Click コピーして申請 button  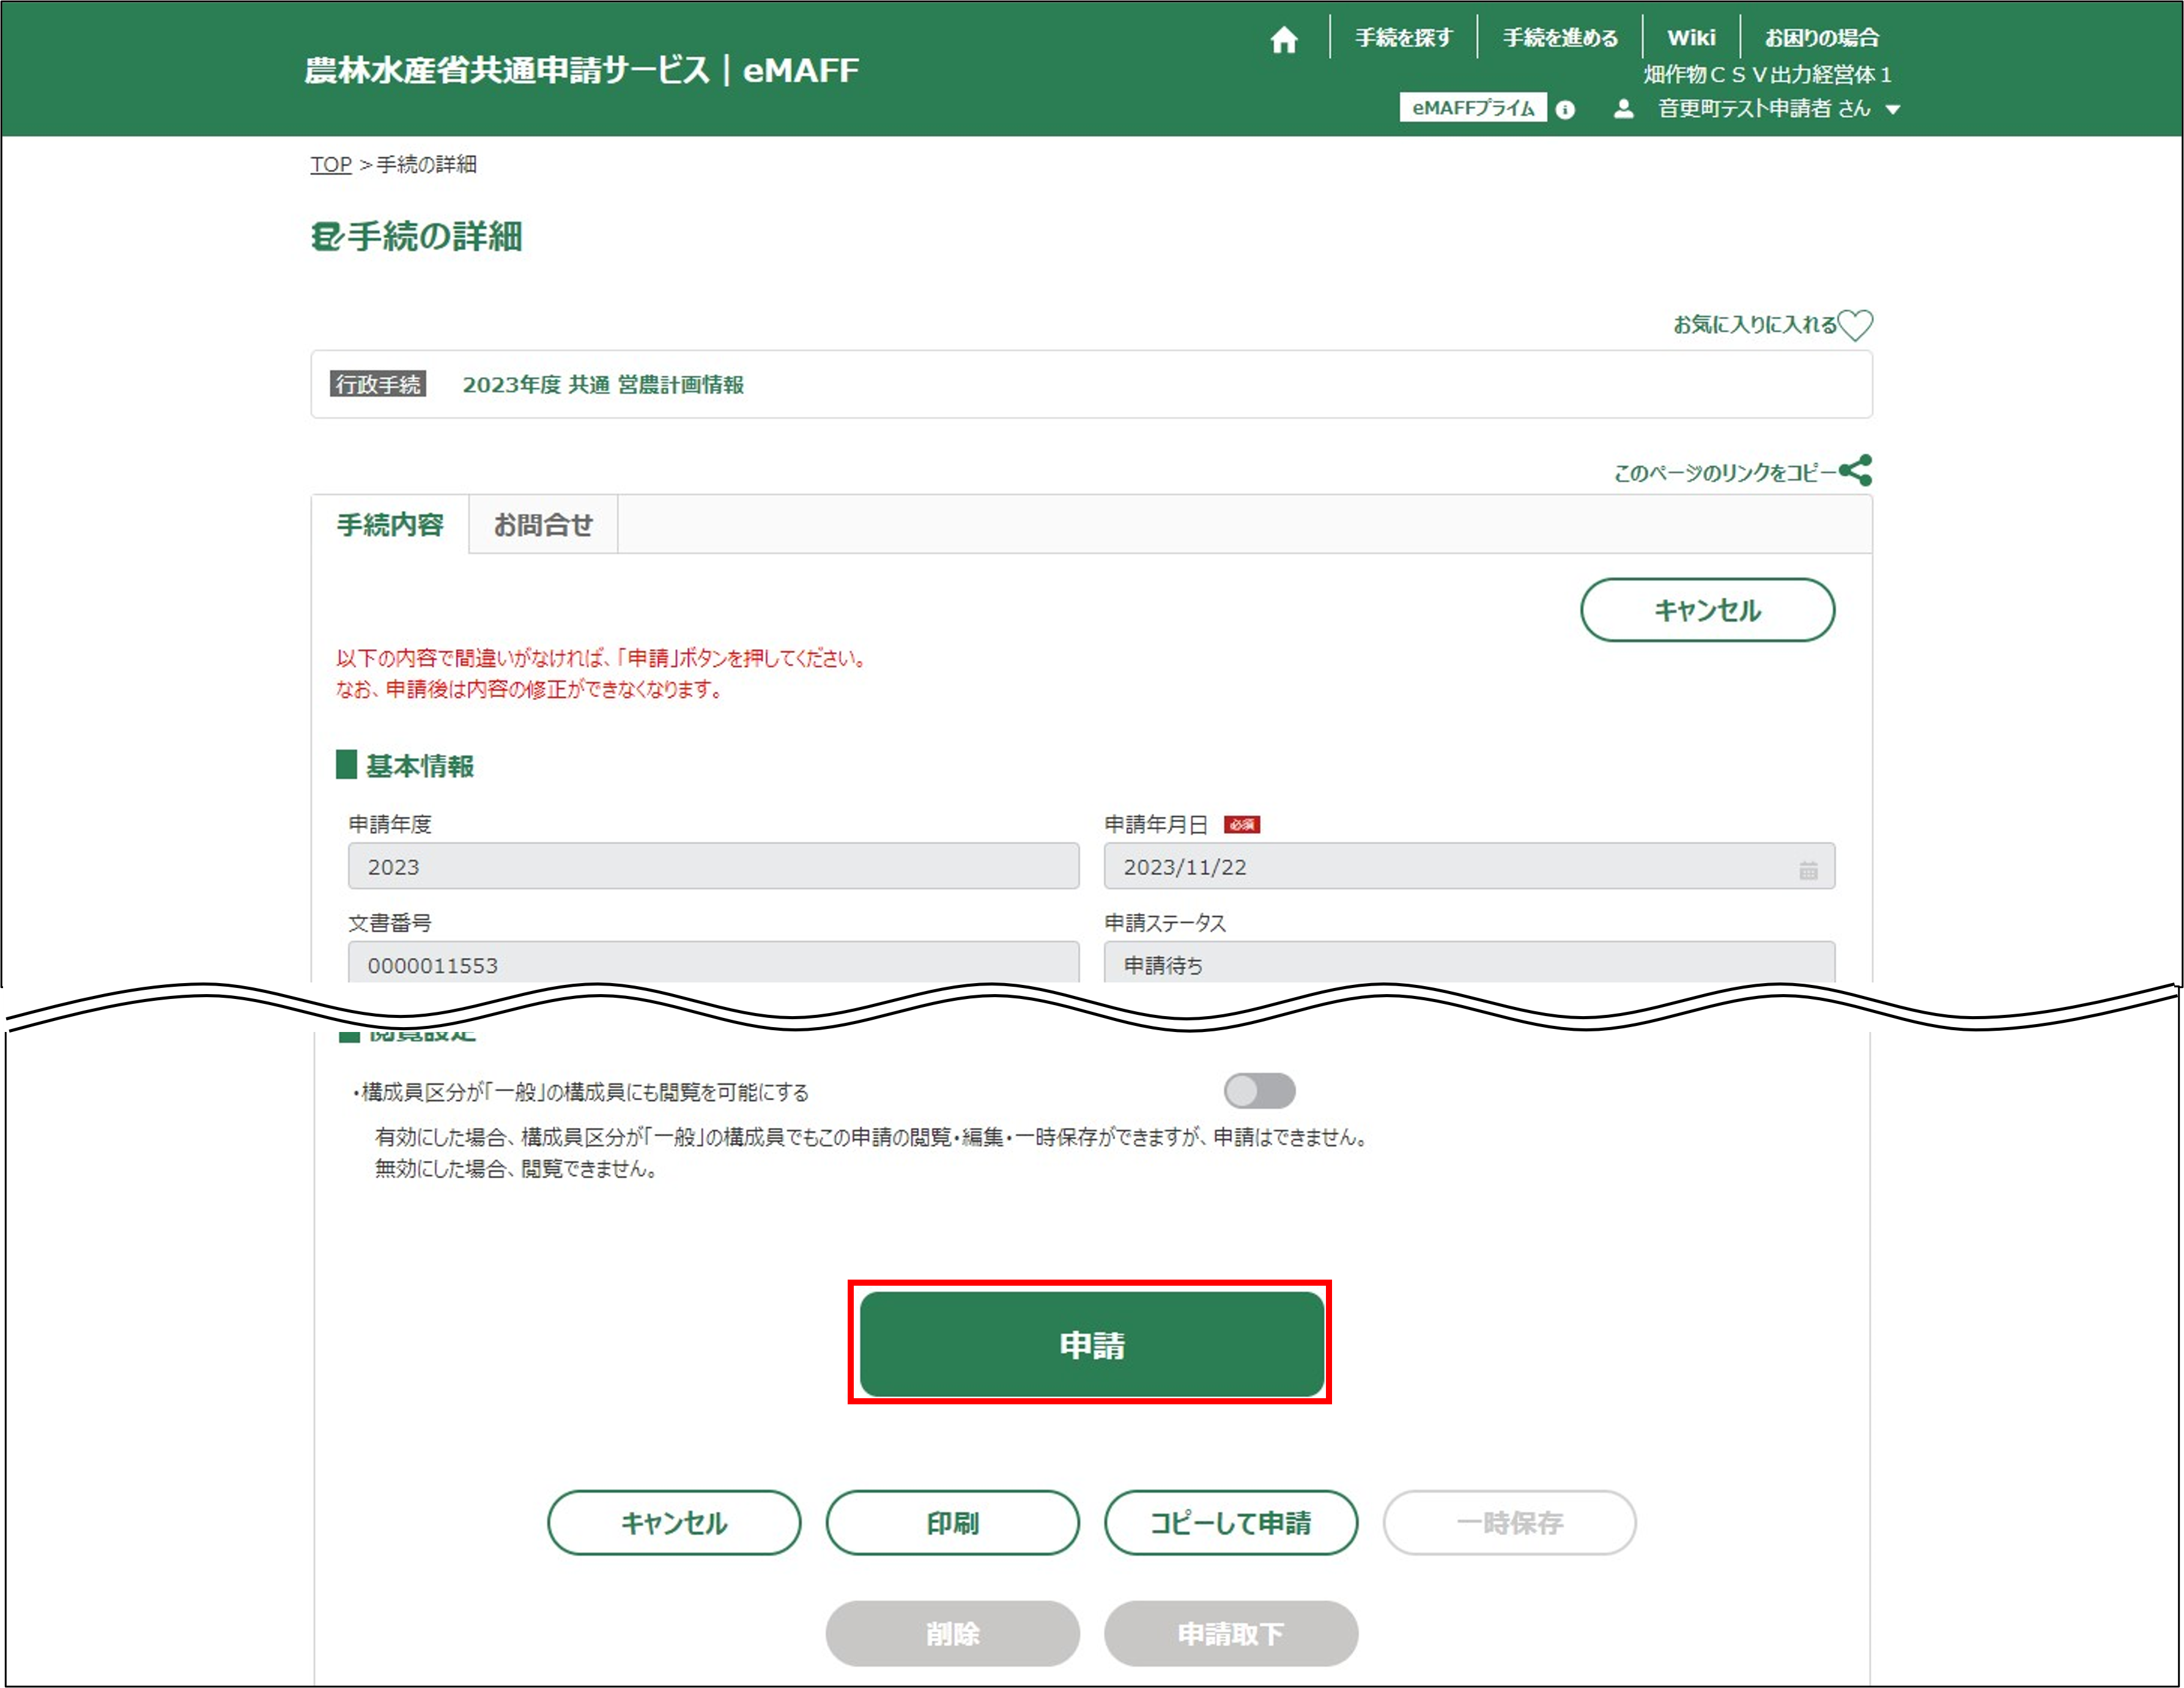(1230, 1522)
